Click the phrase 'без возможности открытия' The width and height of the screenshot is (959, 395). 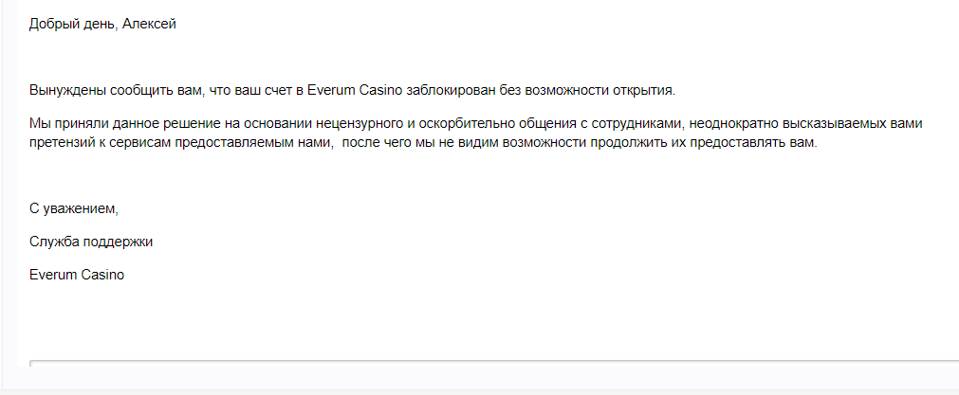point(586,91)
